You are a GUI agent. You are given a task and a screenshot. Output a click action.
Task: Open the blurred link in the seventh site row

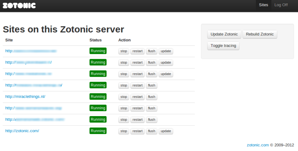coord(35,119)
